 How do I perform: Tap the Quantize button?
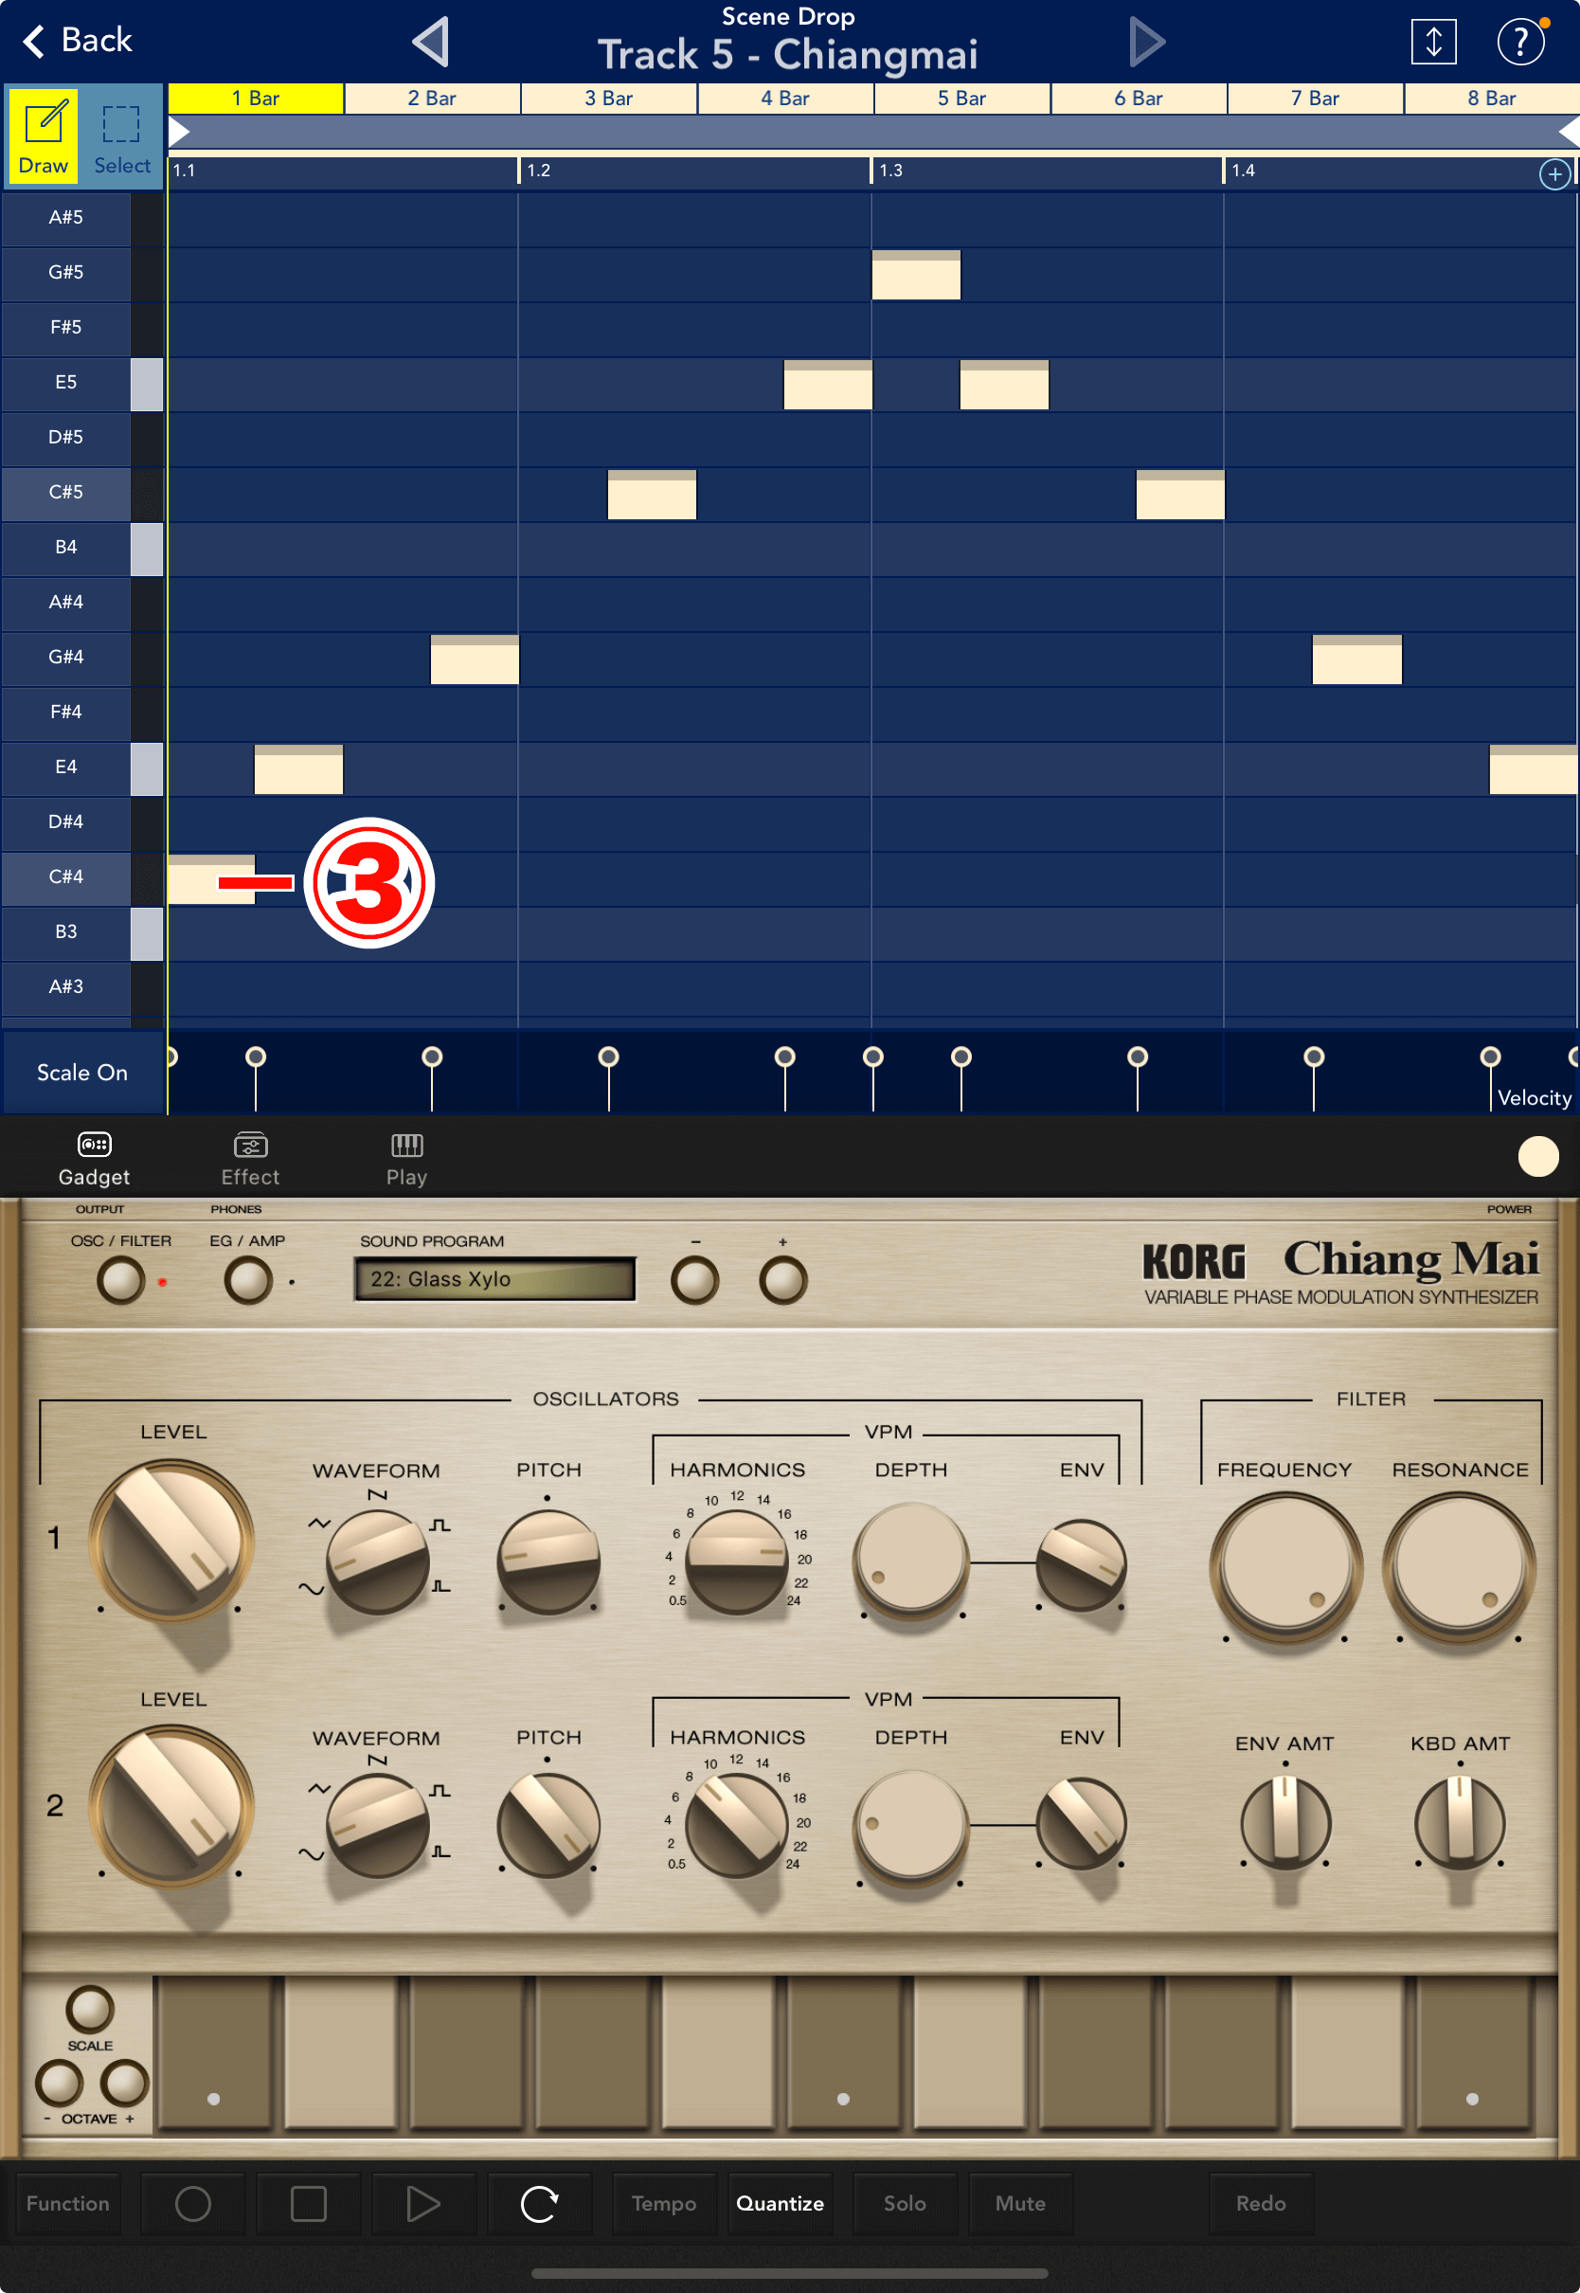(780, 2204)
